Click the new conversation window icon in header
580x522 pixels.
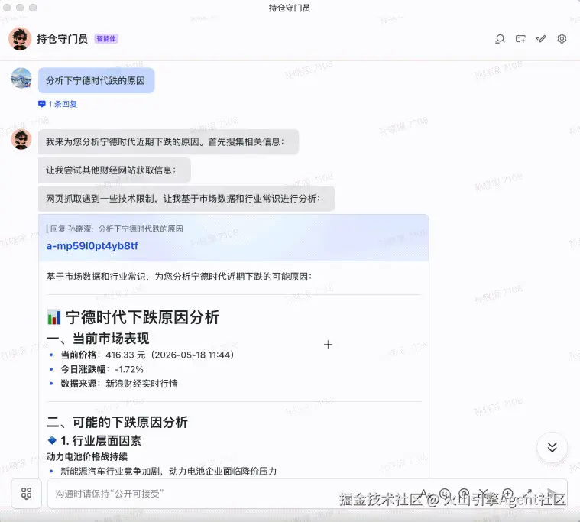pyautogui.click(x=520, y=39)
